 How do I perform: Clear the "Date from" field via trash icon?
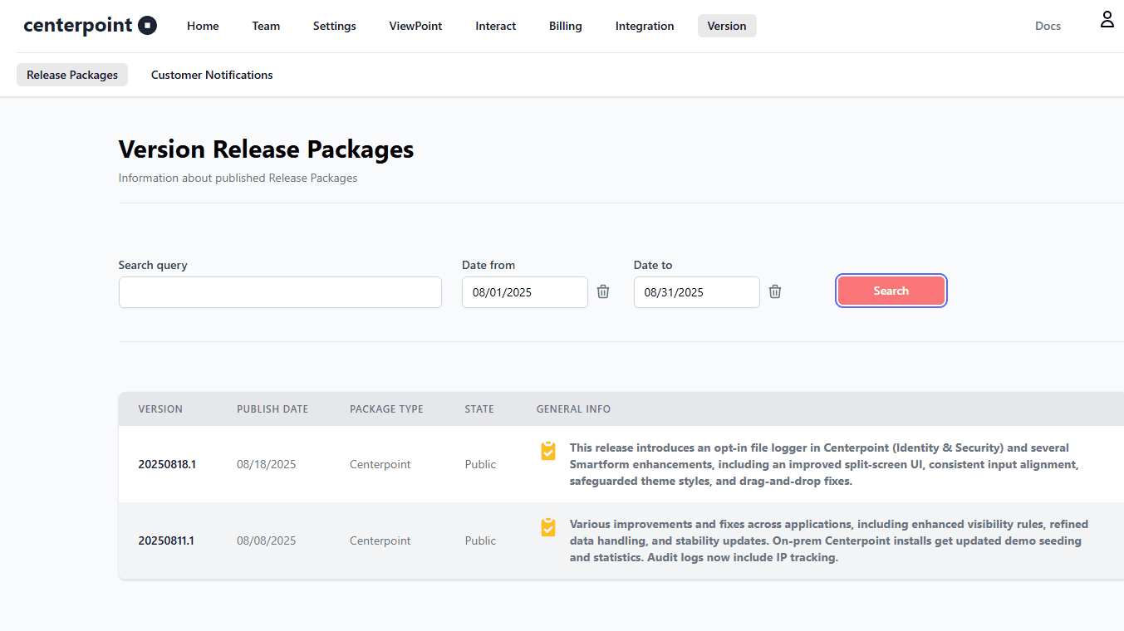click(x=603, y=291)
